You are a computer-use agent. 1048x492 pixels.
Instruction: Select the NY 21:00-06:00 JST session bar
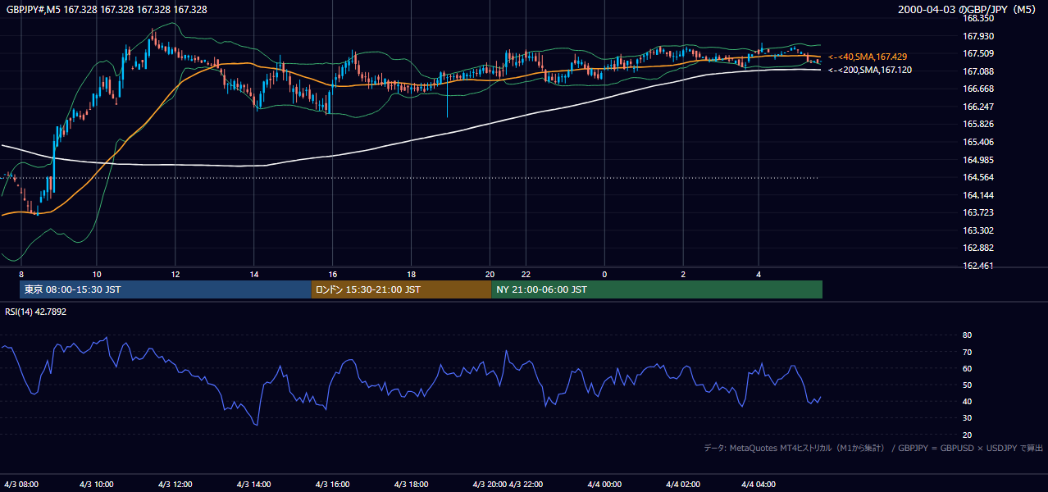657,289
